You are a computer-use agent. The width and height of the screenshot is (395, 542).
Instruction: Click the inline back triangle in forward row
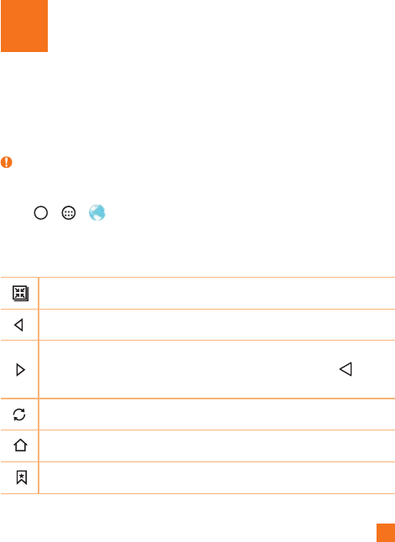pos(346,369)
